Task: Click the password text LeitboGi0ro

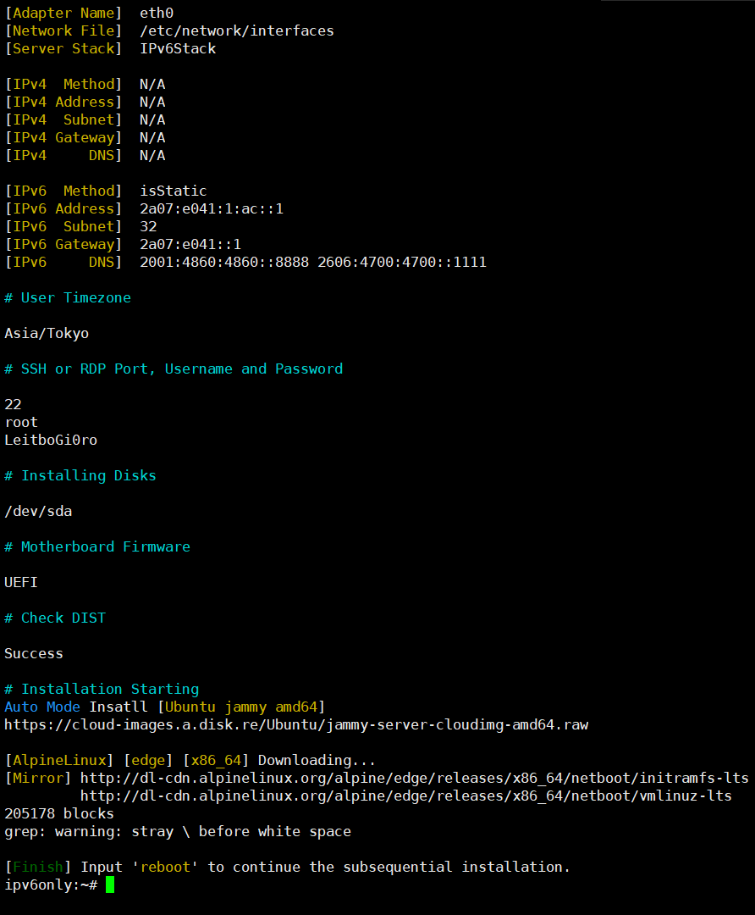Action: (x=51, y=440)
